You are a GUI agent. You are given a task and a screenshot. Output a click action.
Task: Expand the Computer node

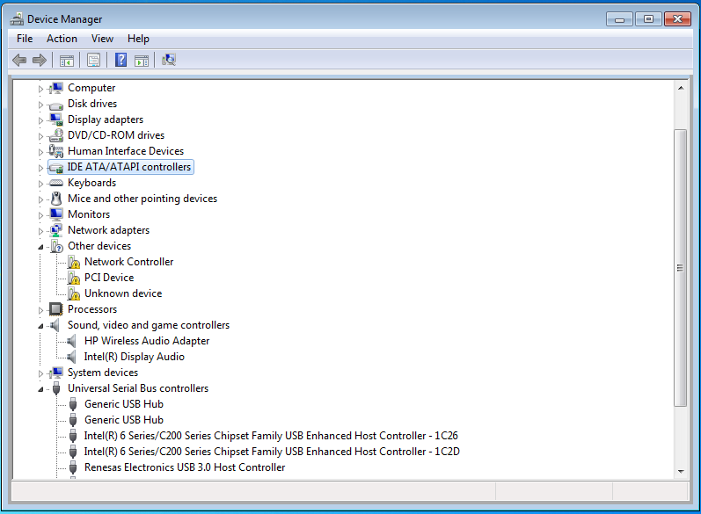coord(40,89)
